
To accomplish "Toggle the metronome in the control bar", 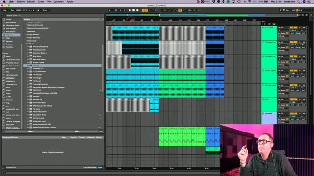I will tap(38, 10).
